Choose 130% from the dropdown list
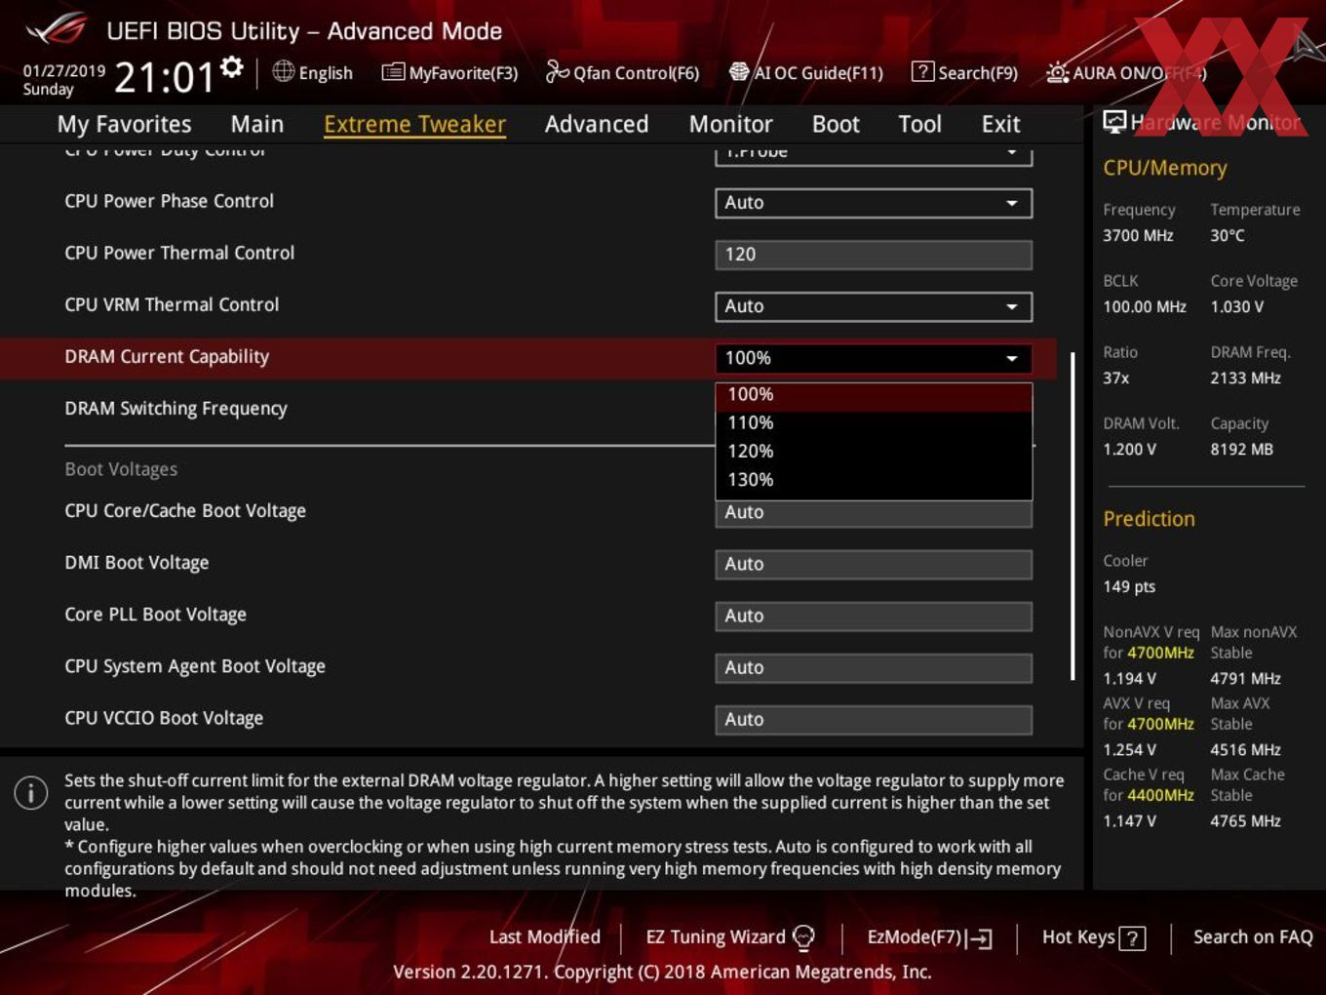This screenshot has width=1326, height=995. [x=874, y=480]
